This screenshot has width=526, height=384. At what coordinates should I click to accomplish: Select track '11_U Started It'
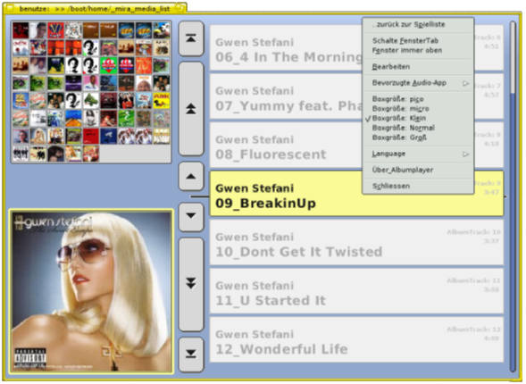point(356,291)
